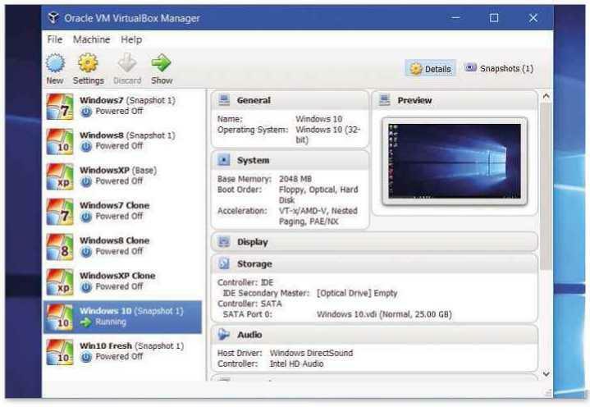590x407 pixels.
Task: Click the running Windows 10 VM icon
Action: pyautogui.click(x=60, y=317)
